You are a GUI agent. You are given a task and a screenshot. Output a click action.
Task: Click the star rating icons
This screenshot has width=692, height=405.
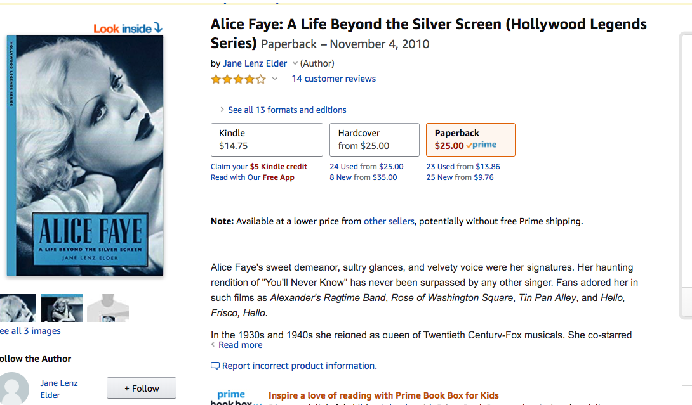point(238,79)
